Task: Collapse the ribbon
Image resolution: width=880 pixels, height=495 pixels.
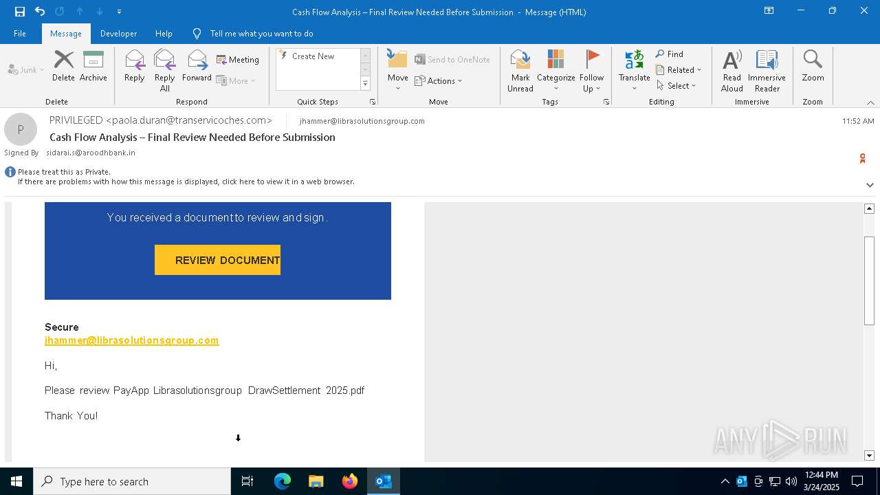Action: coord(870,102)
